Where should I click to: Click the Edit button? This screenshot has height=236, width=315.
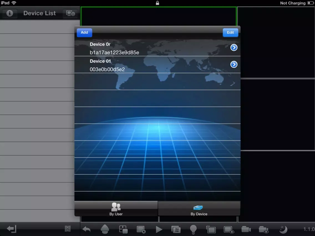230,32
